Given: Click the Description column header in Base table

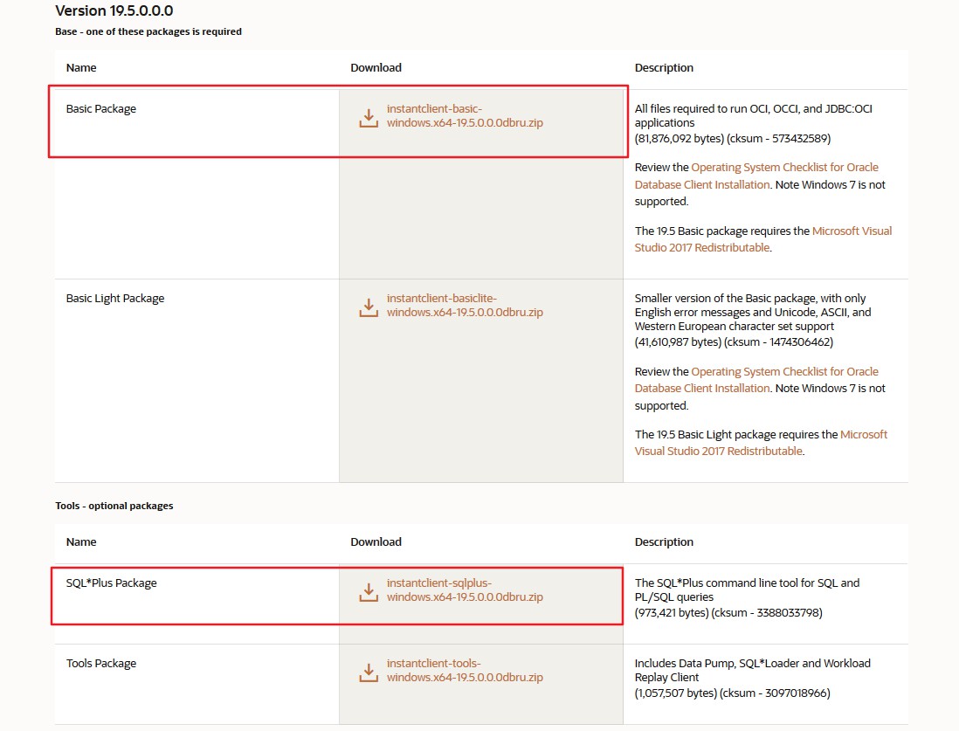Looking at the screenshot, I should point(663,67).
